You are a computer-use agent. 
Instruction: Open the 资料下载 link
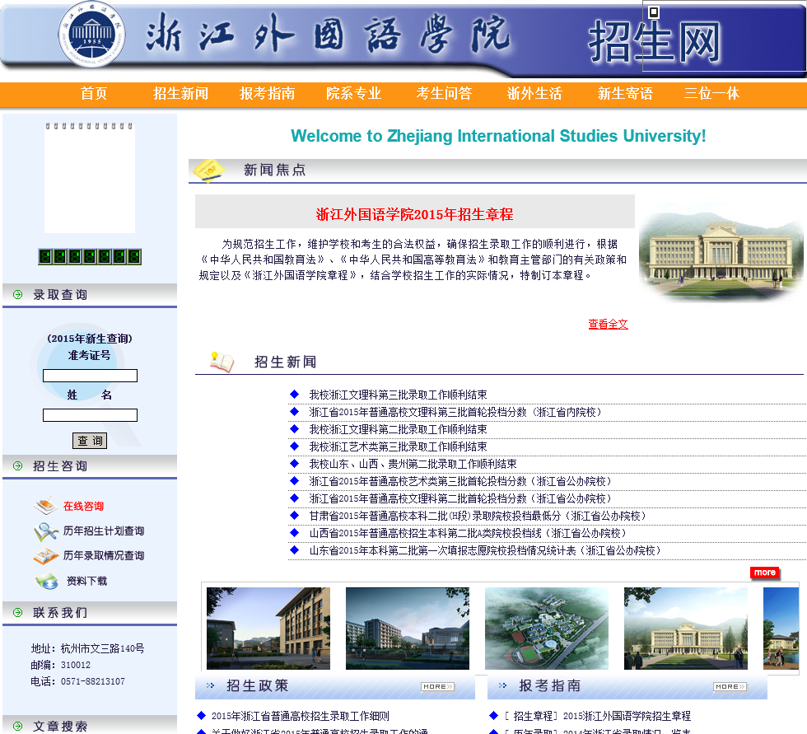(87, 581)
